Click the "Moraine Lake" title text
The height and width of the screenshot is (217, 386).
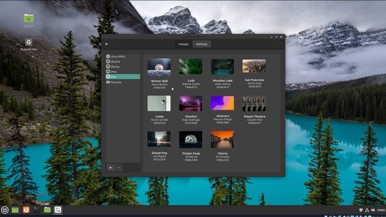click(x=223, y=80)
